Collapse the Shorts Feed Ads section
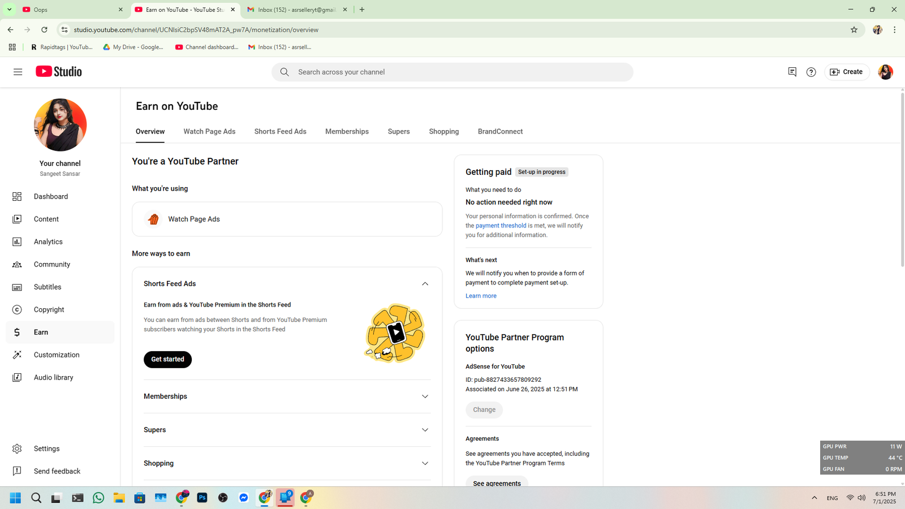 425,284
